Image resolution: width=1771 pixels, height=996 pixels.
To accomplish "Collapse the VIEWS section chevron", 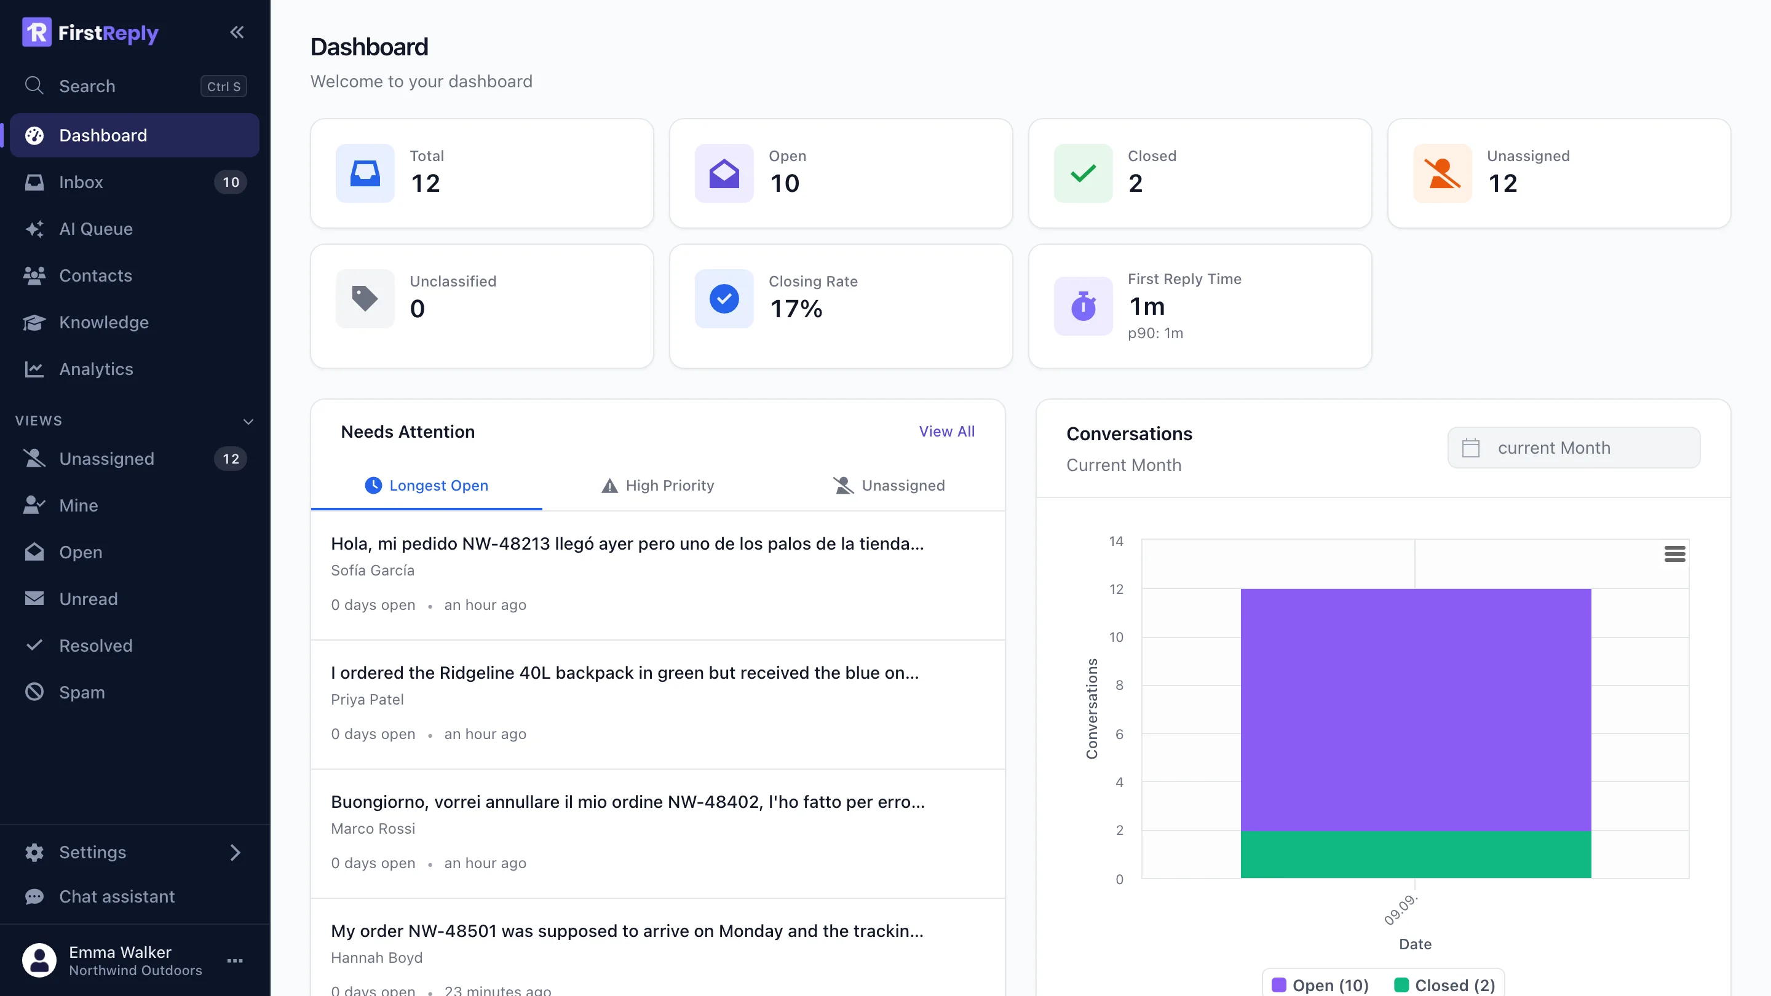I will point(248,421).
